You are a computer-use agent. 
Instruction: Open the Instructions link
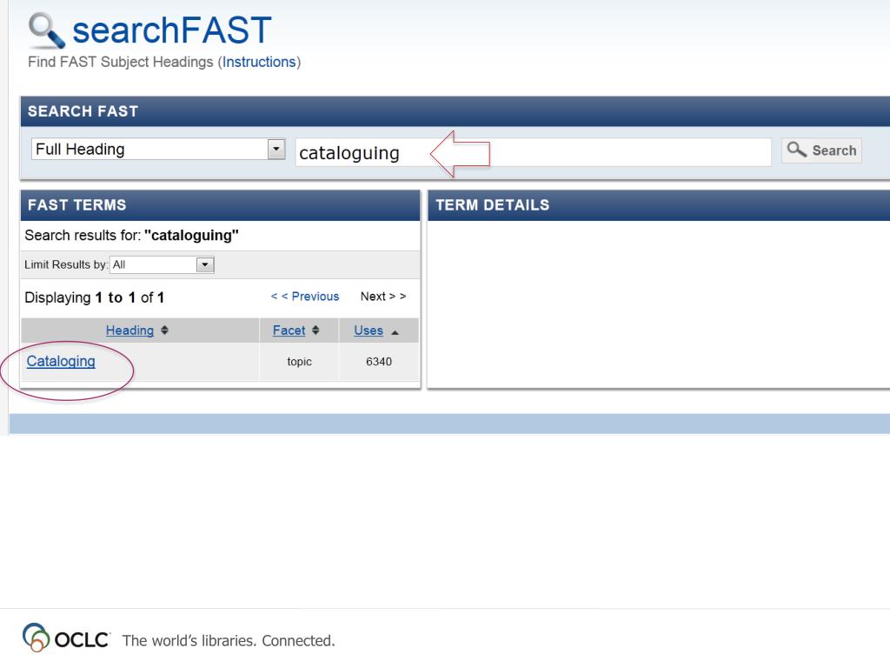point(259,62)
